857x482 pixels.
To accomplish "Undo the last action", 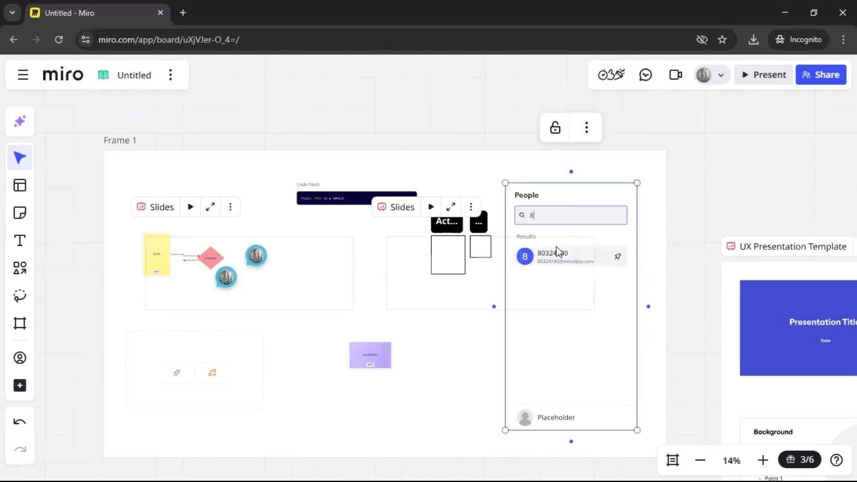I will [20, 422].
